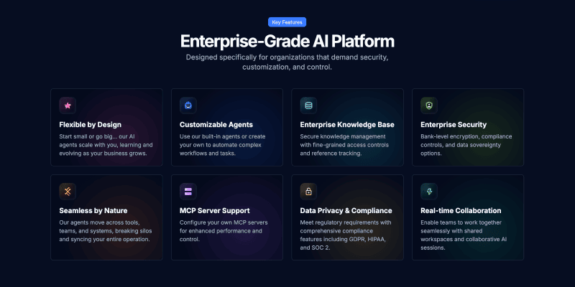
Task: Click the blue robot icon for Customizable Agents
Action: (x=188, y=105)
